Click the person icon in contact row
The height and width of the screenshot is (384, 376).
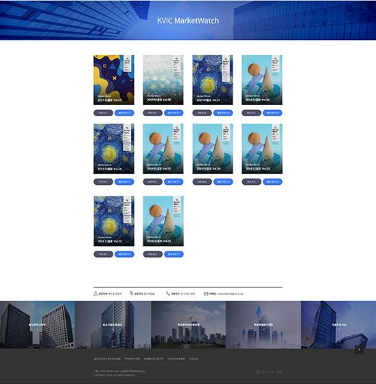[95, 293]
